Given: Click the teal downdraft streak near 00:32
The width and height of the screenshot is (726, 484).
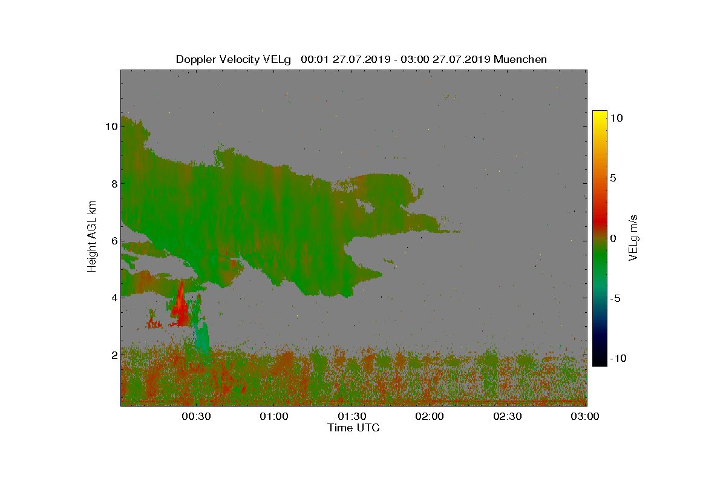Looking at the screenshot, I should (x=201, y=338).
